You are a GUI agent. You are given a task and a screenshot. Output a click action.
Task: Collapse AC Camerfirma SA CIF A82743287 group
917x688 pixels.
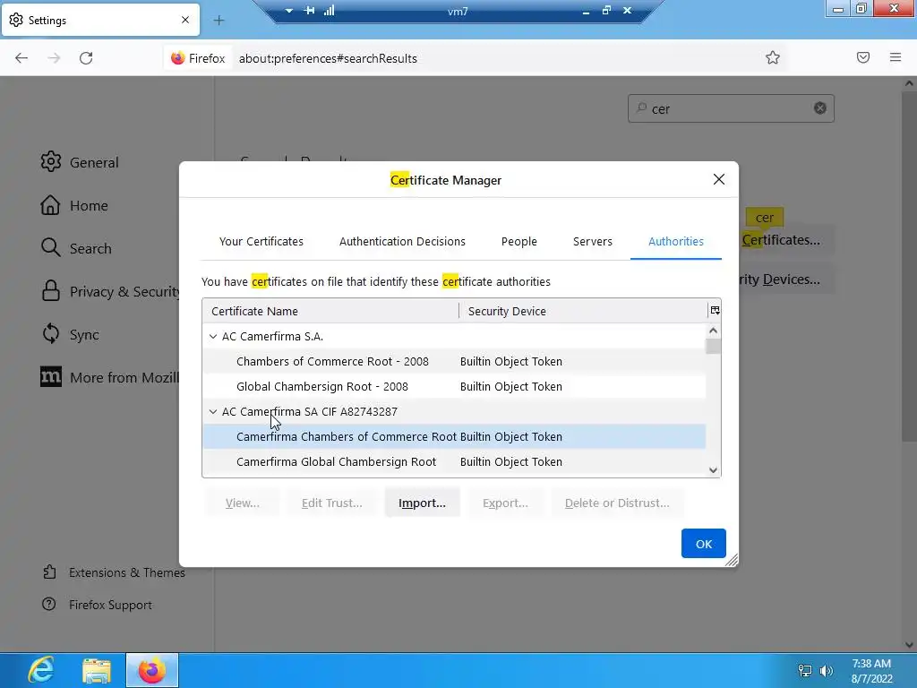[213, 412]
